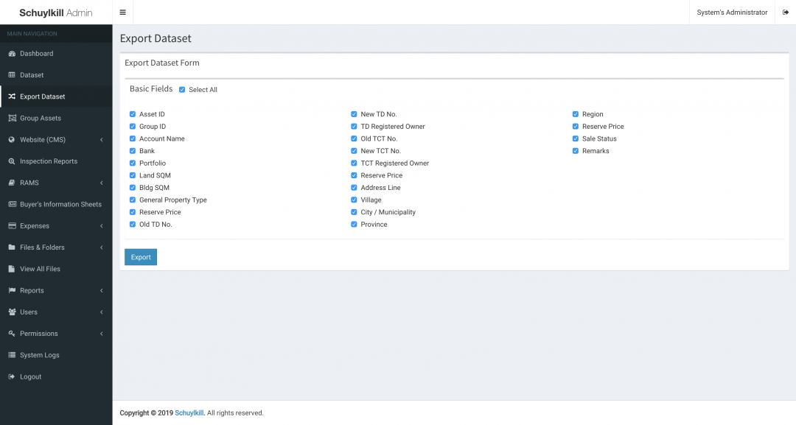Click the Inspection Reports magnifier icon
Viewport: 796px width, 425px height.
[12, 161]
